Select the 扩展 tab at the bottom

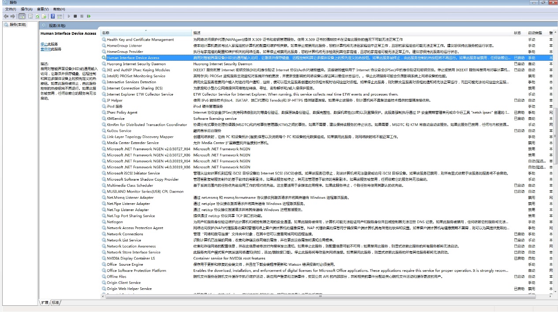coord(45,303)
